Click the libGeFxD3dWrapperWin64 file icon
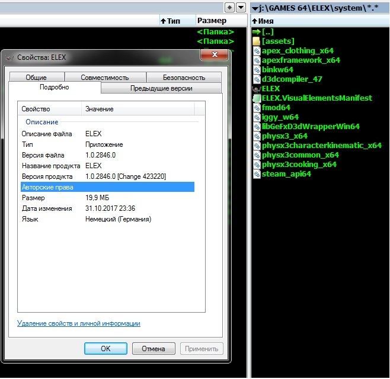Viewport: 390px width, 379px height. tap(257, 127)
